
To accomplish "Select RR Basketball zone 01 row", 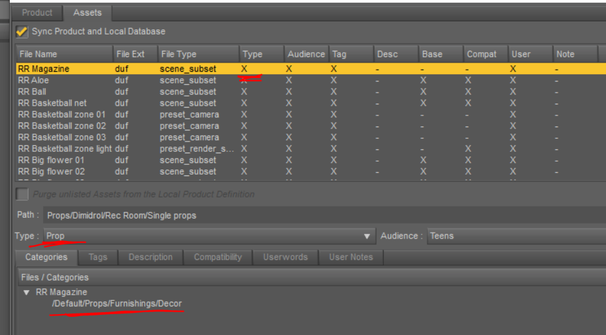I will [311, 114].
